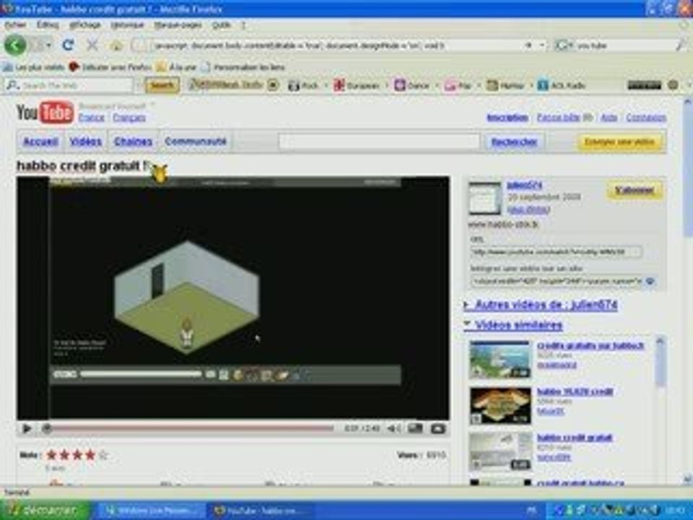
Task: Click the video progress seek bar
Action: [x=190, y=428]
